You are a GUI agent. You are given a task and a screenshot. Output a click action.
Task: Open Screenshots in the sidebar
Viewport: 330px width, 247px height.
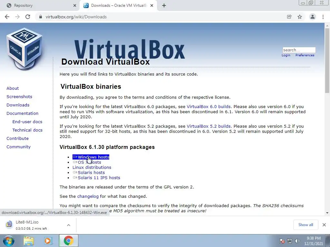point(19,96)
